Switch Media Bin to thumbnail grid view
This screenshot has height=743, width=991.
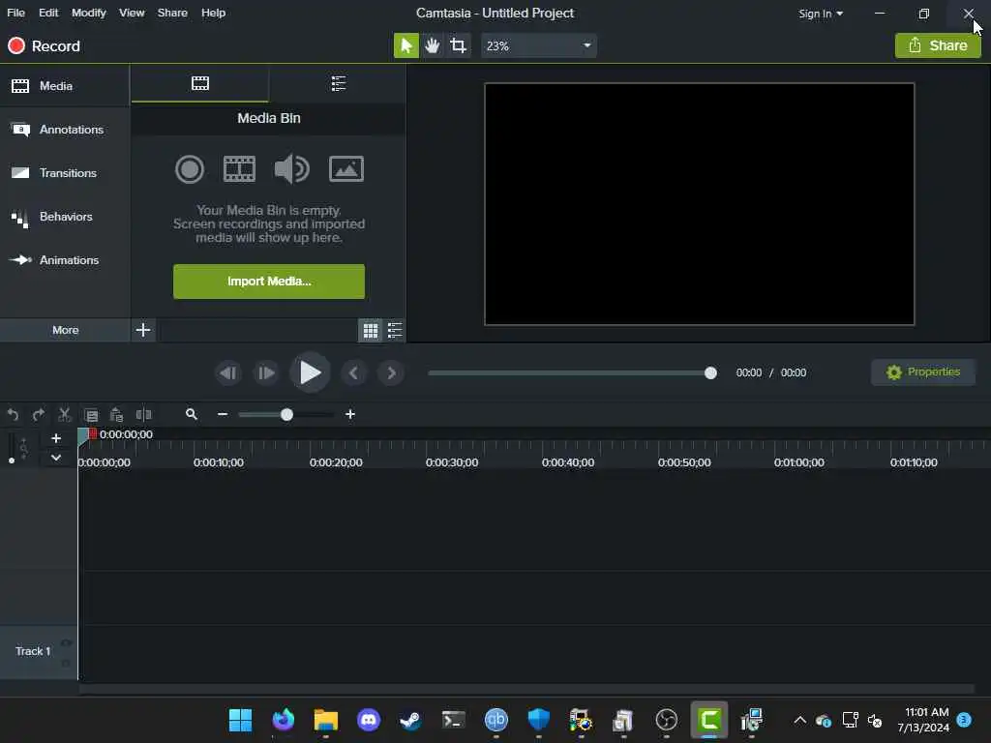pos(371,330)
